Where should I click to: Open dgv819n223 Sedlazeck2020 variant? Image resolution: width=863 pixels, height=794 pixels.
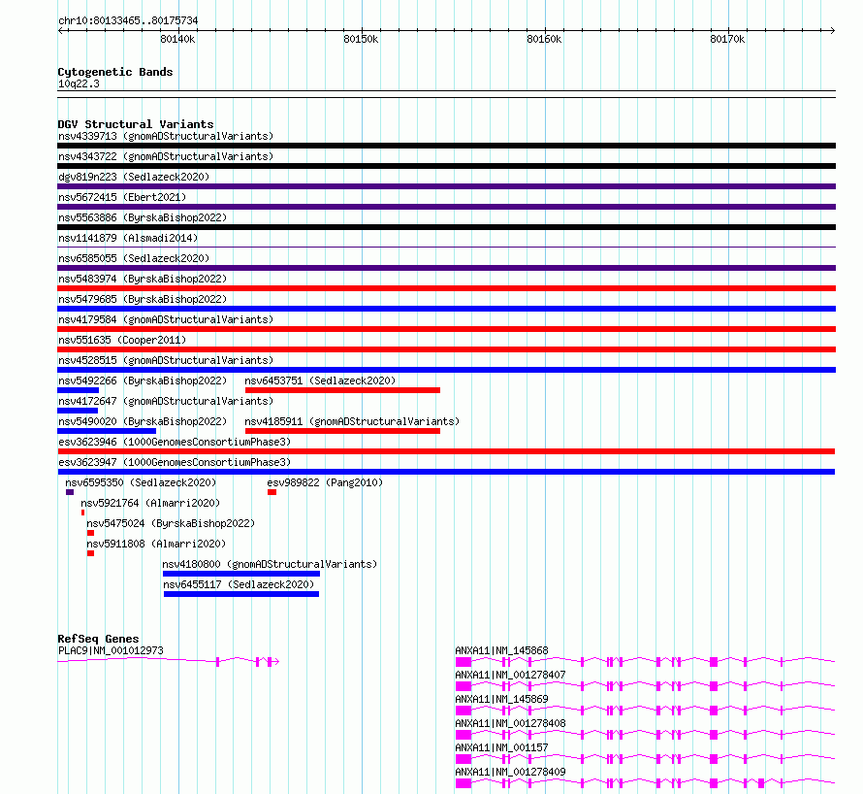point(134,177)
